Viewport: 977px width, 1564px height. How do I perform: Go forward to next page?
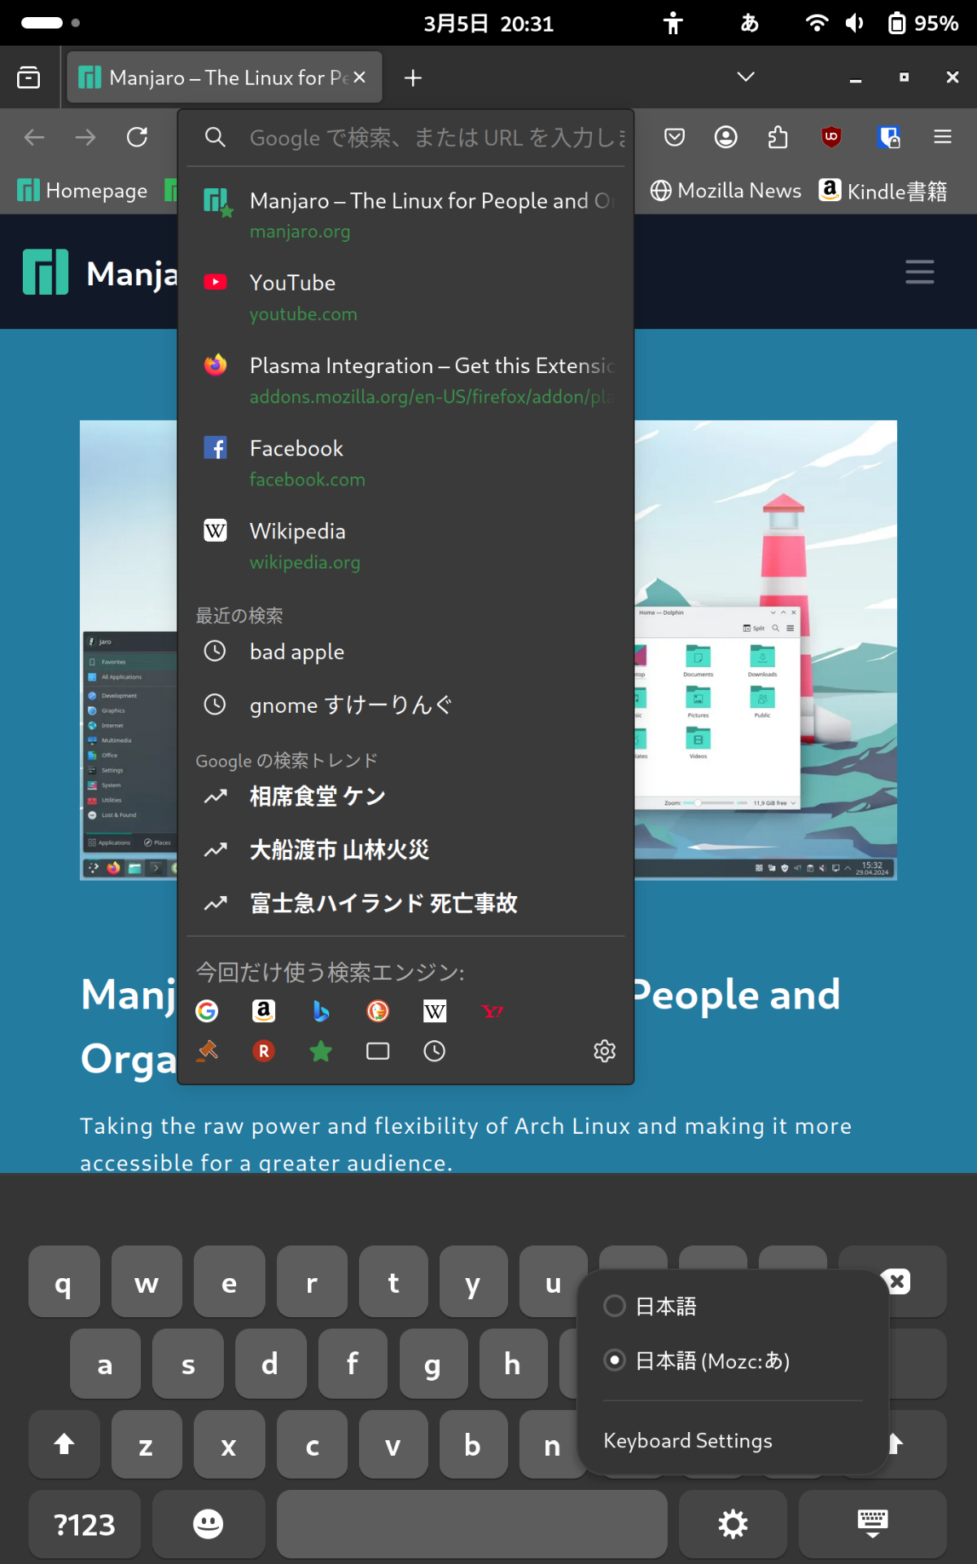pyautogui.click(x=85, y=137)
